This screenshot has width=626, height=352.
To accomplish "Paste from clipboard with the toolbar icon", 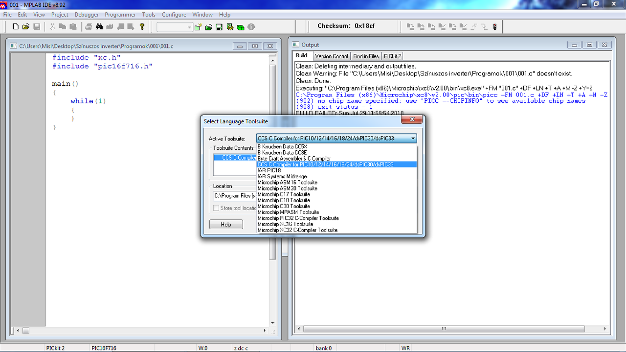I will pyautogui.click(x=73, y=27).
